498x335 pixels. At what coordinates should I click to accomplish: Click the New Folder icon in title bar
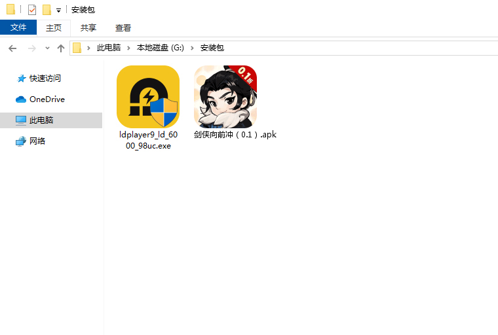pyautogui.click(x=47, y=10)
